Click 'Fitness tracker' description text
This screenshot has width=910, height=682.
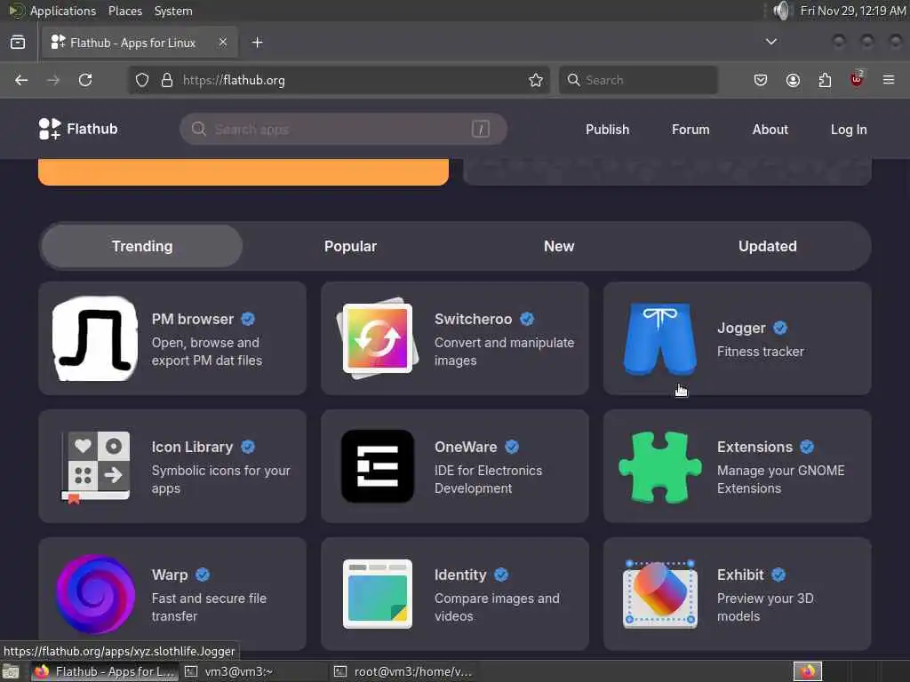point(761,352)
